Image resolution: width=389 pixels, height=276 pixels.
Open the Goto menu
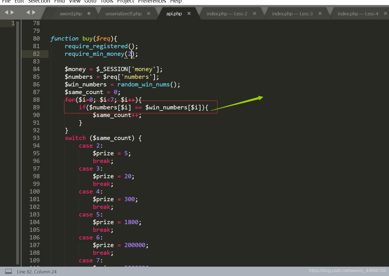tap(90, 1)
